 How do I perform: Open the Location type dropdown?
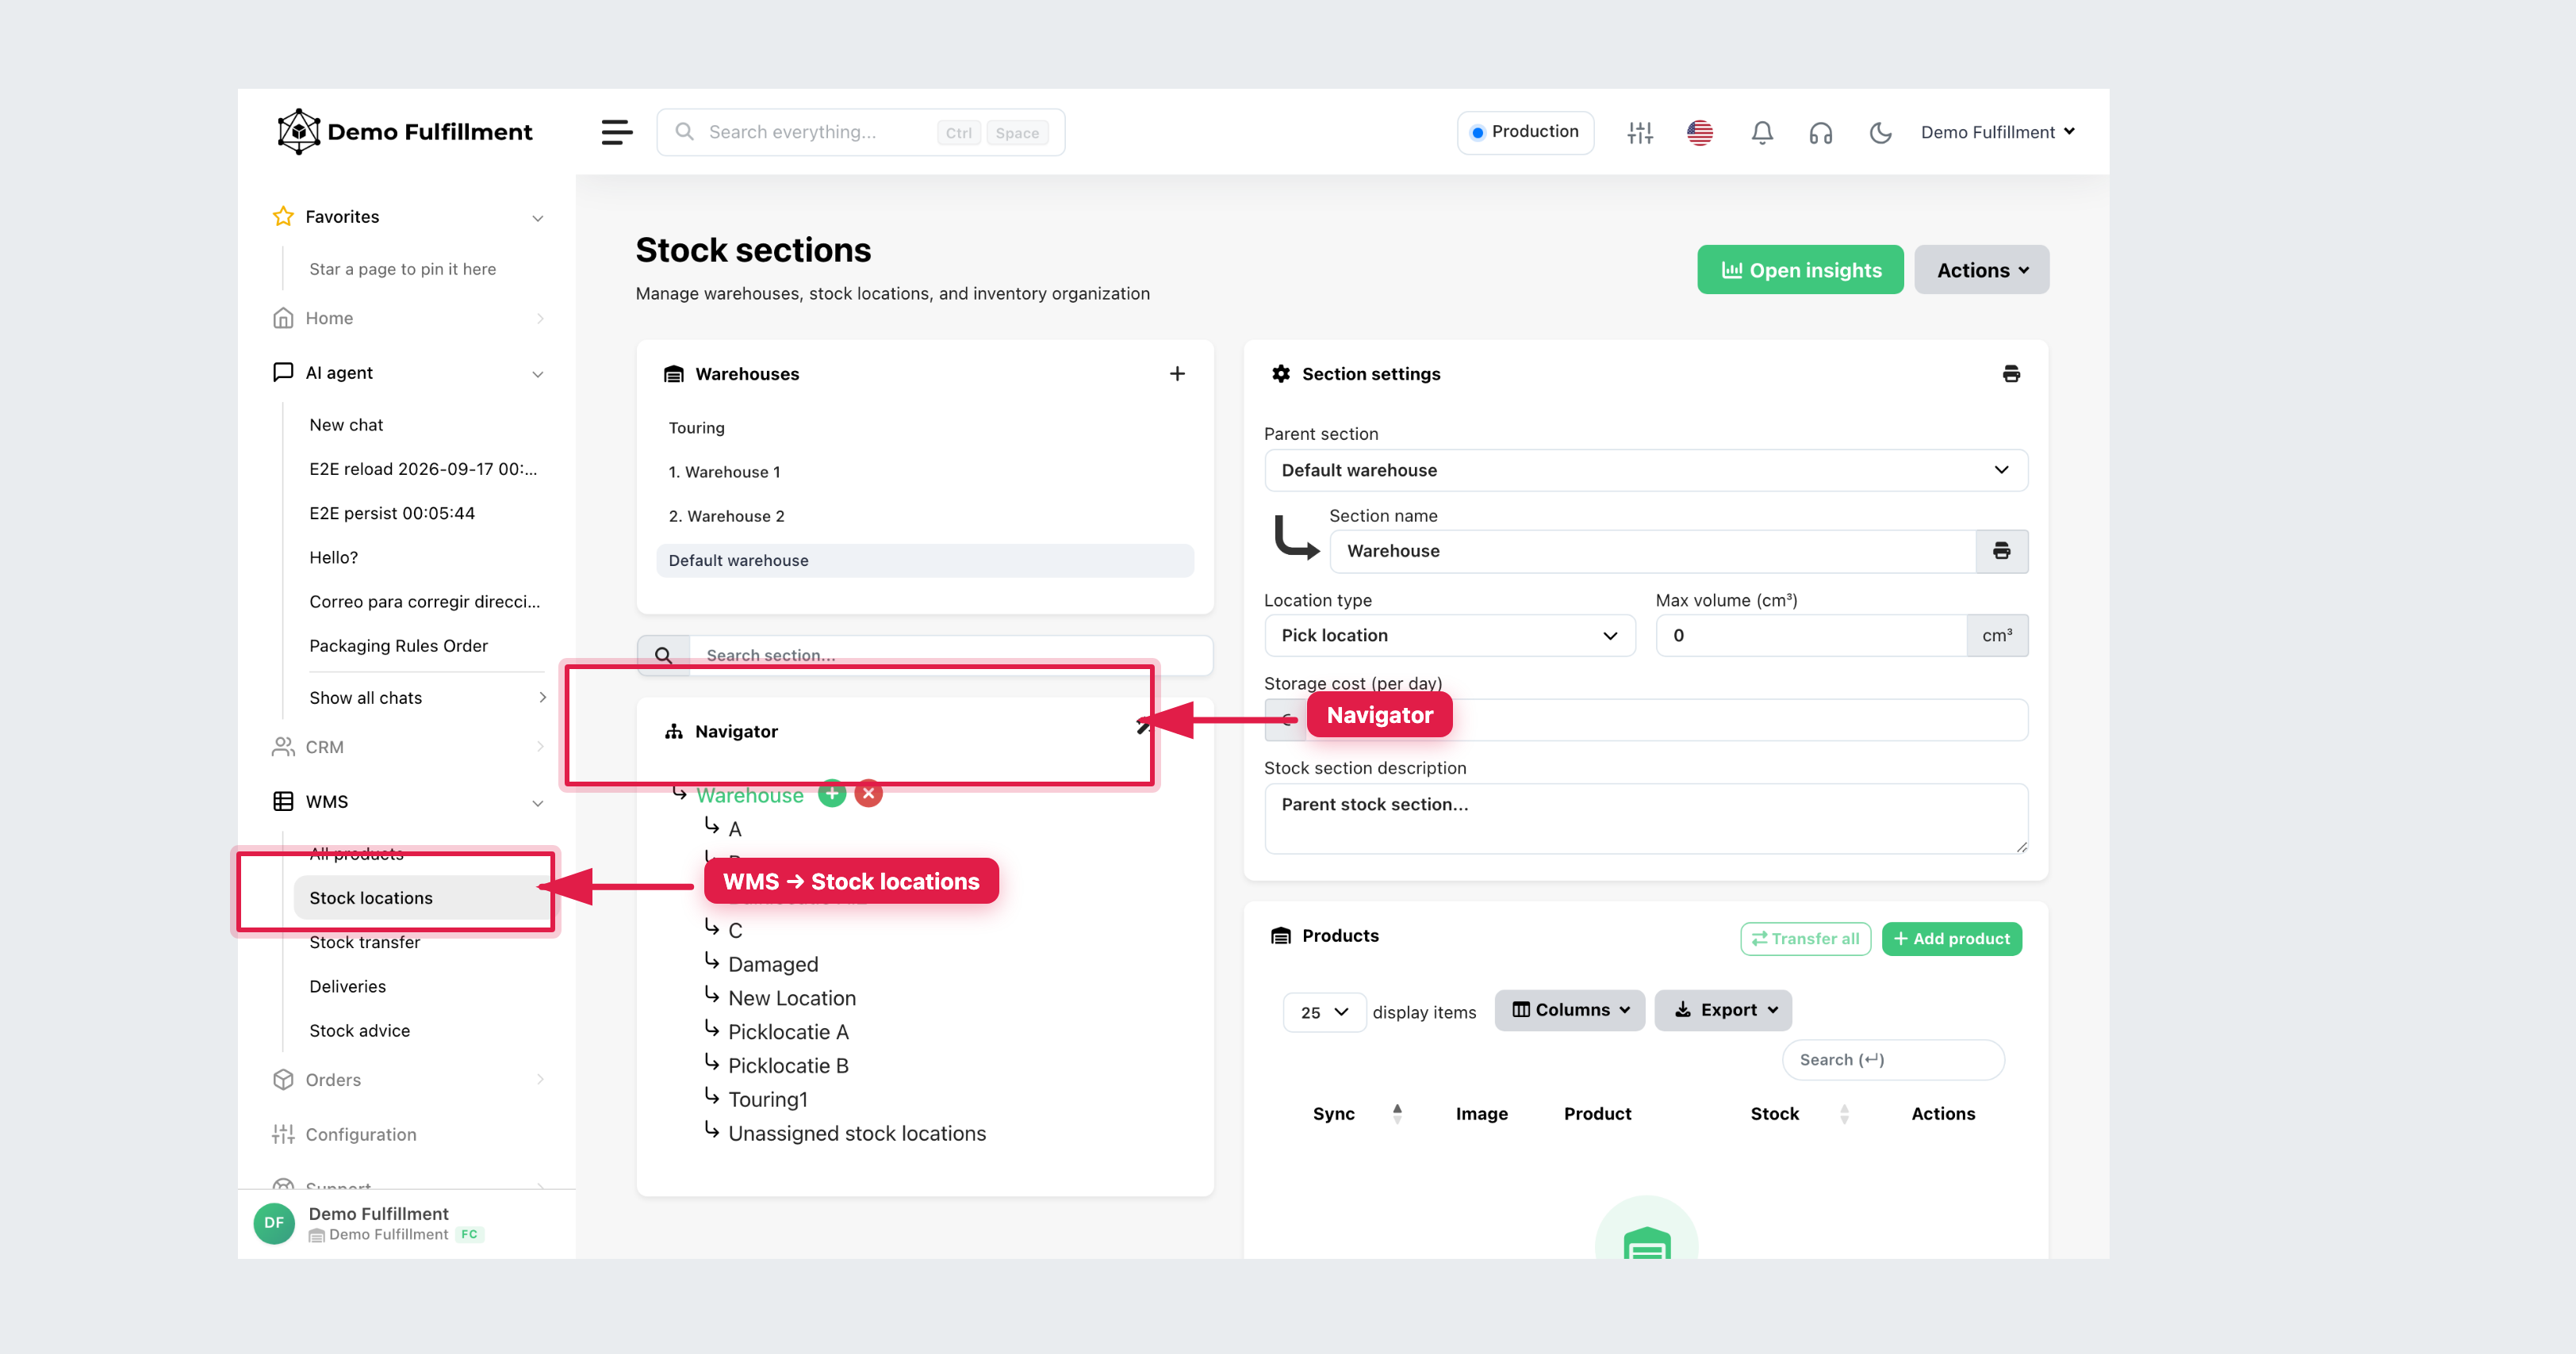(1449, 636)
